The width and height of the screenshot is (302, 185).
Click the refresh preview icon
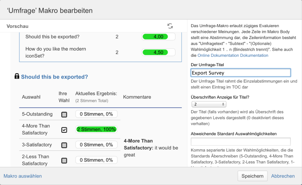tap(170, 26)
